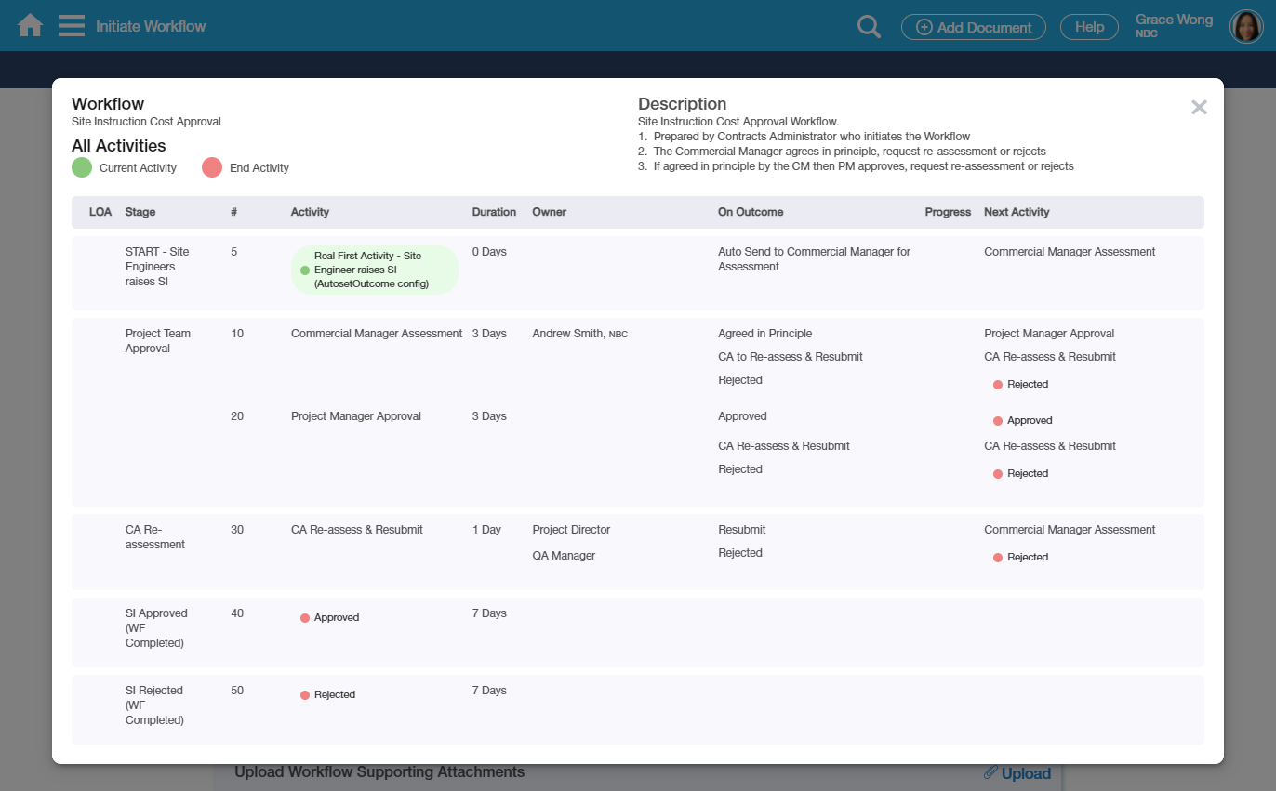
Task: Click the search magnifier icon
Action: pyautogui.click(x=869, y=27)
